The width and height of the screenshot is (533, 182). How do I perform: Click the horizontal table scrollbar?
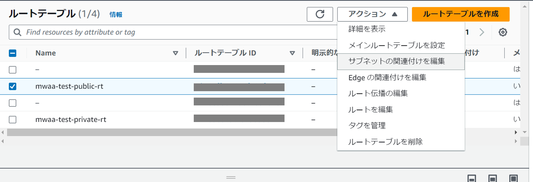click(170, 132)
